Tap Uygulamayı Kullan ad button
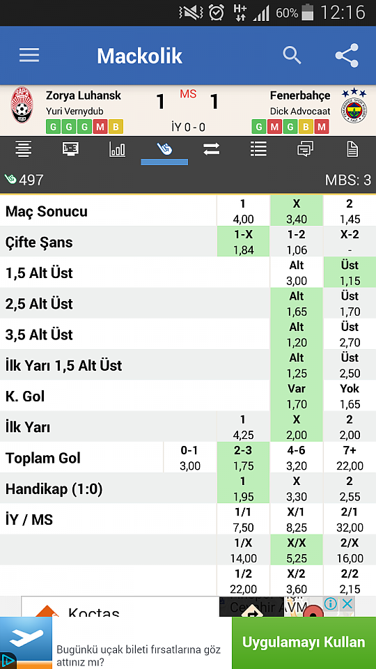Image resolution: width=376 pixels, height=669 pixels. (x=304, y=642)
